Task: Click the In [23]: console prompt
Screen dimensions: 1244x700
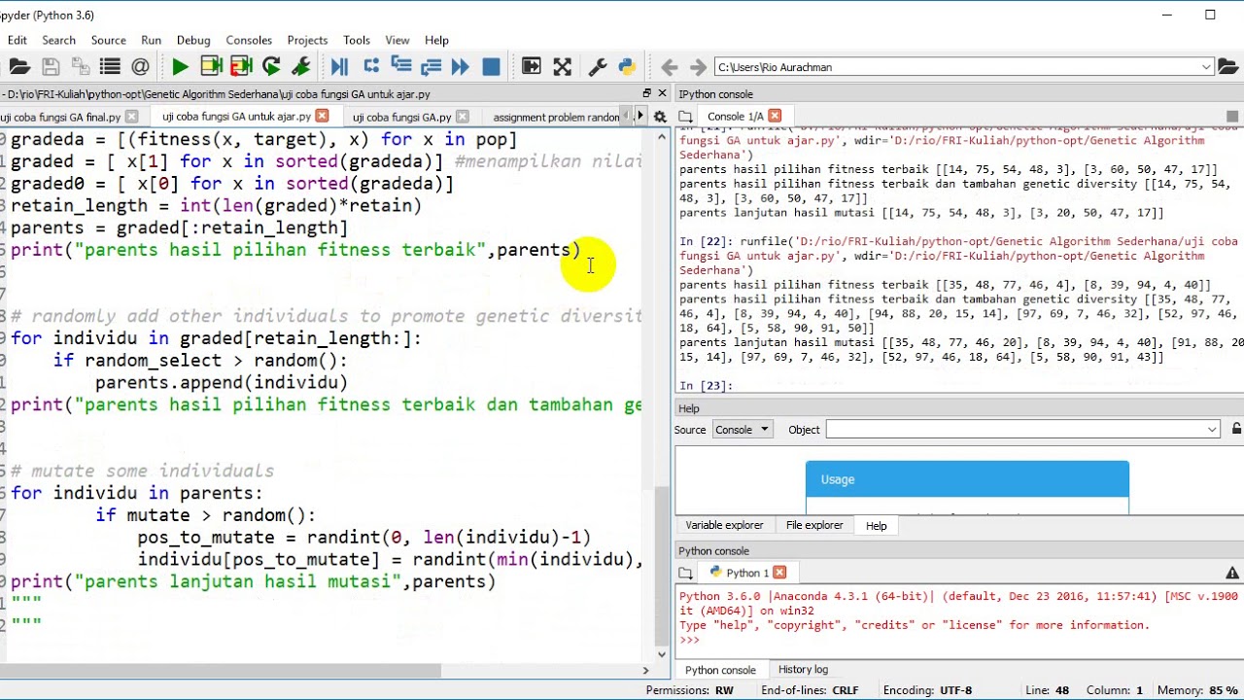Action: point(707,386)
